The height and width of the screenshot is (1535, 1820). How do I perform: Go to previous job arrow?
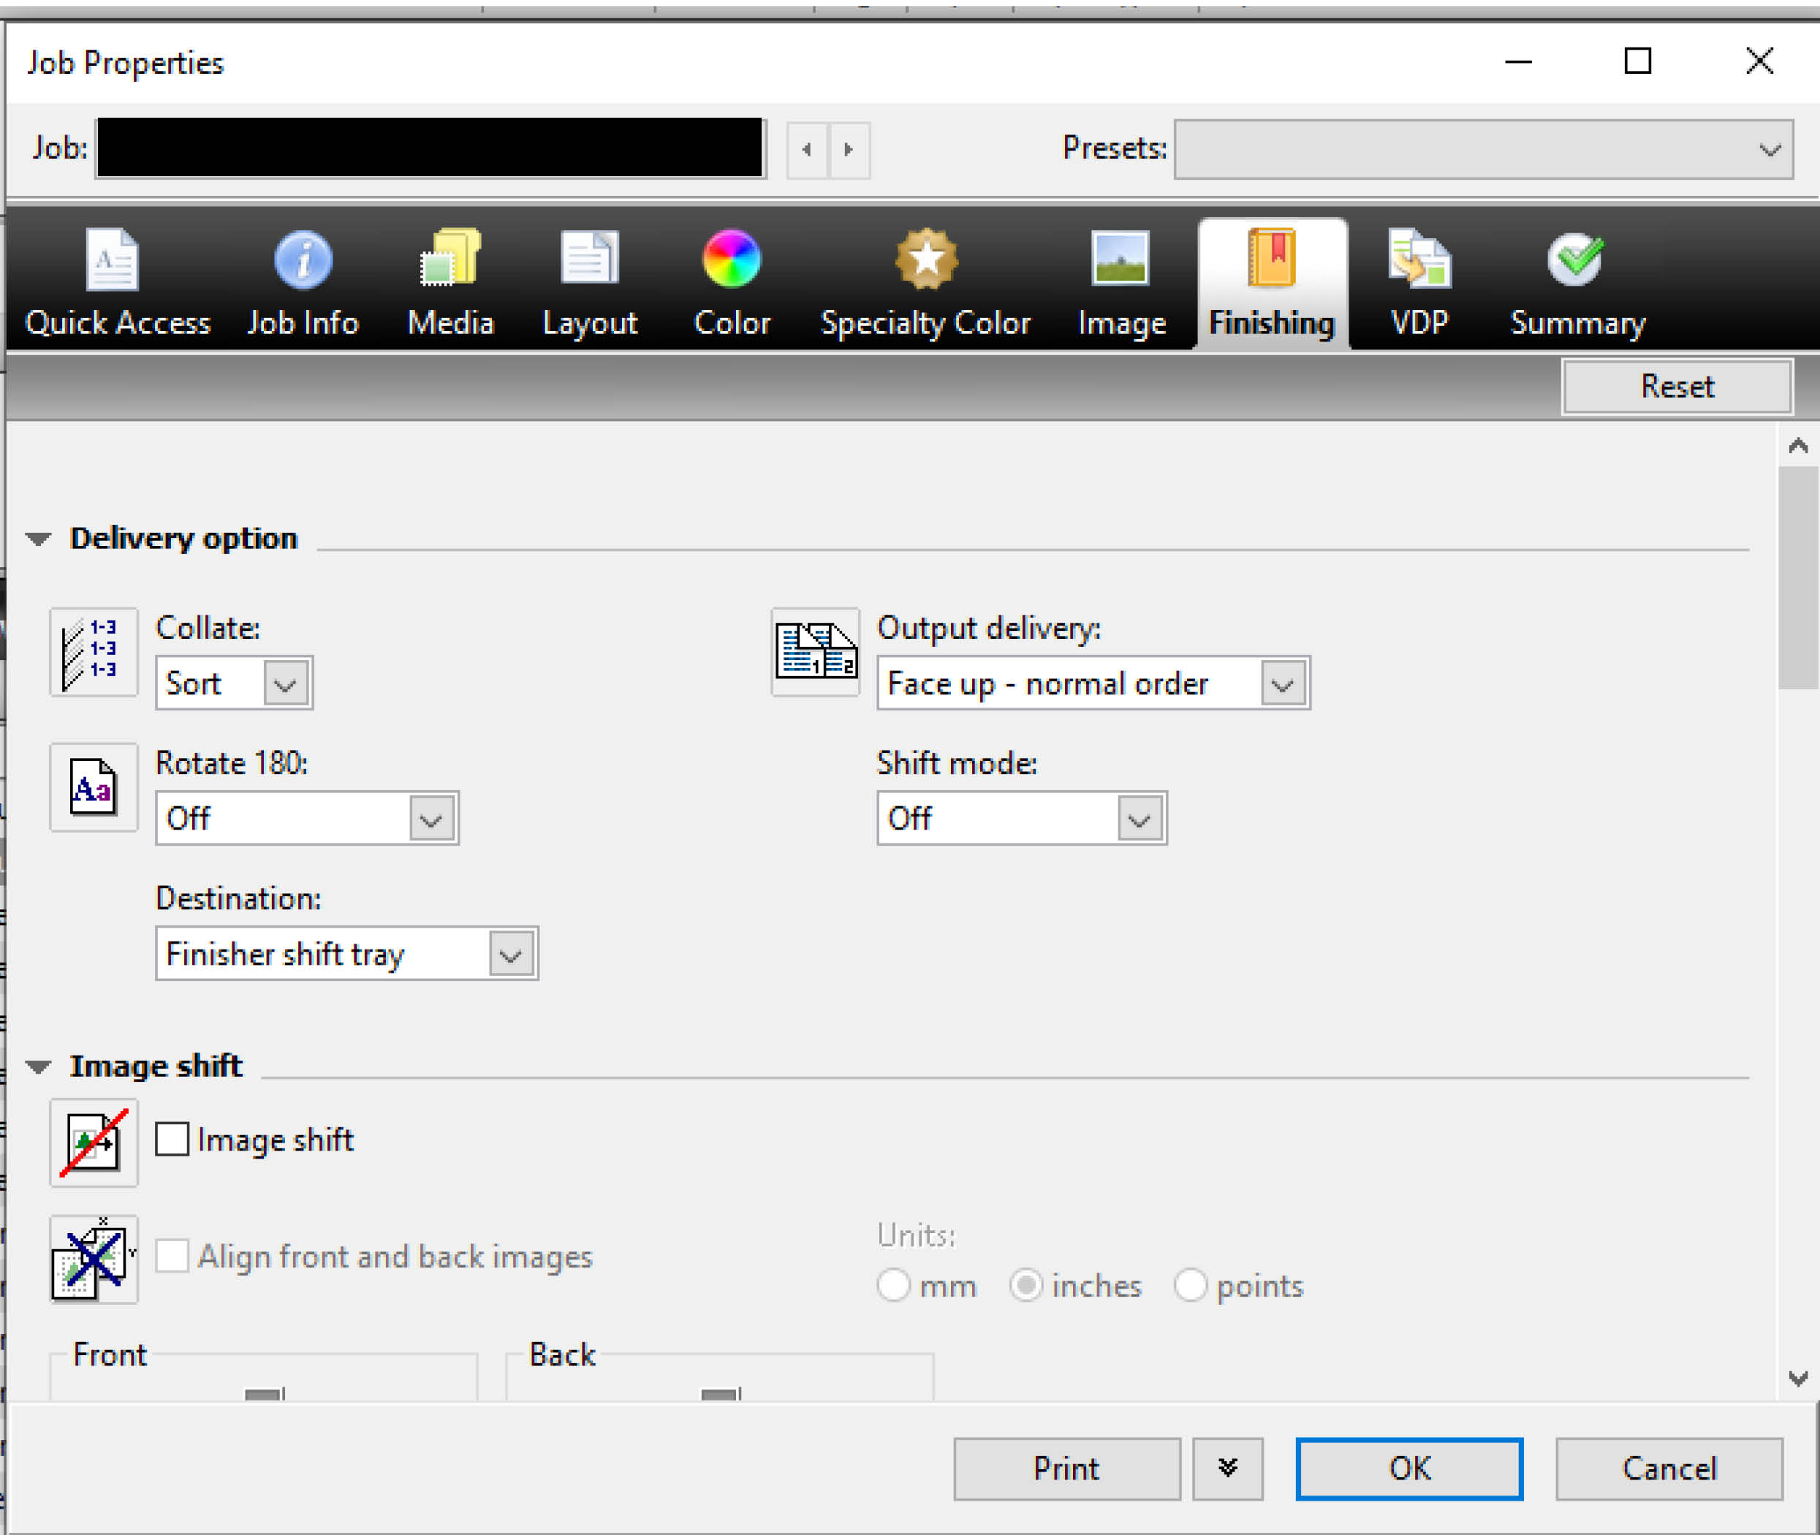(x=808, y=150)
